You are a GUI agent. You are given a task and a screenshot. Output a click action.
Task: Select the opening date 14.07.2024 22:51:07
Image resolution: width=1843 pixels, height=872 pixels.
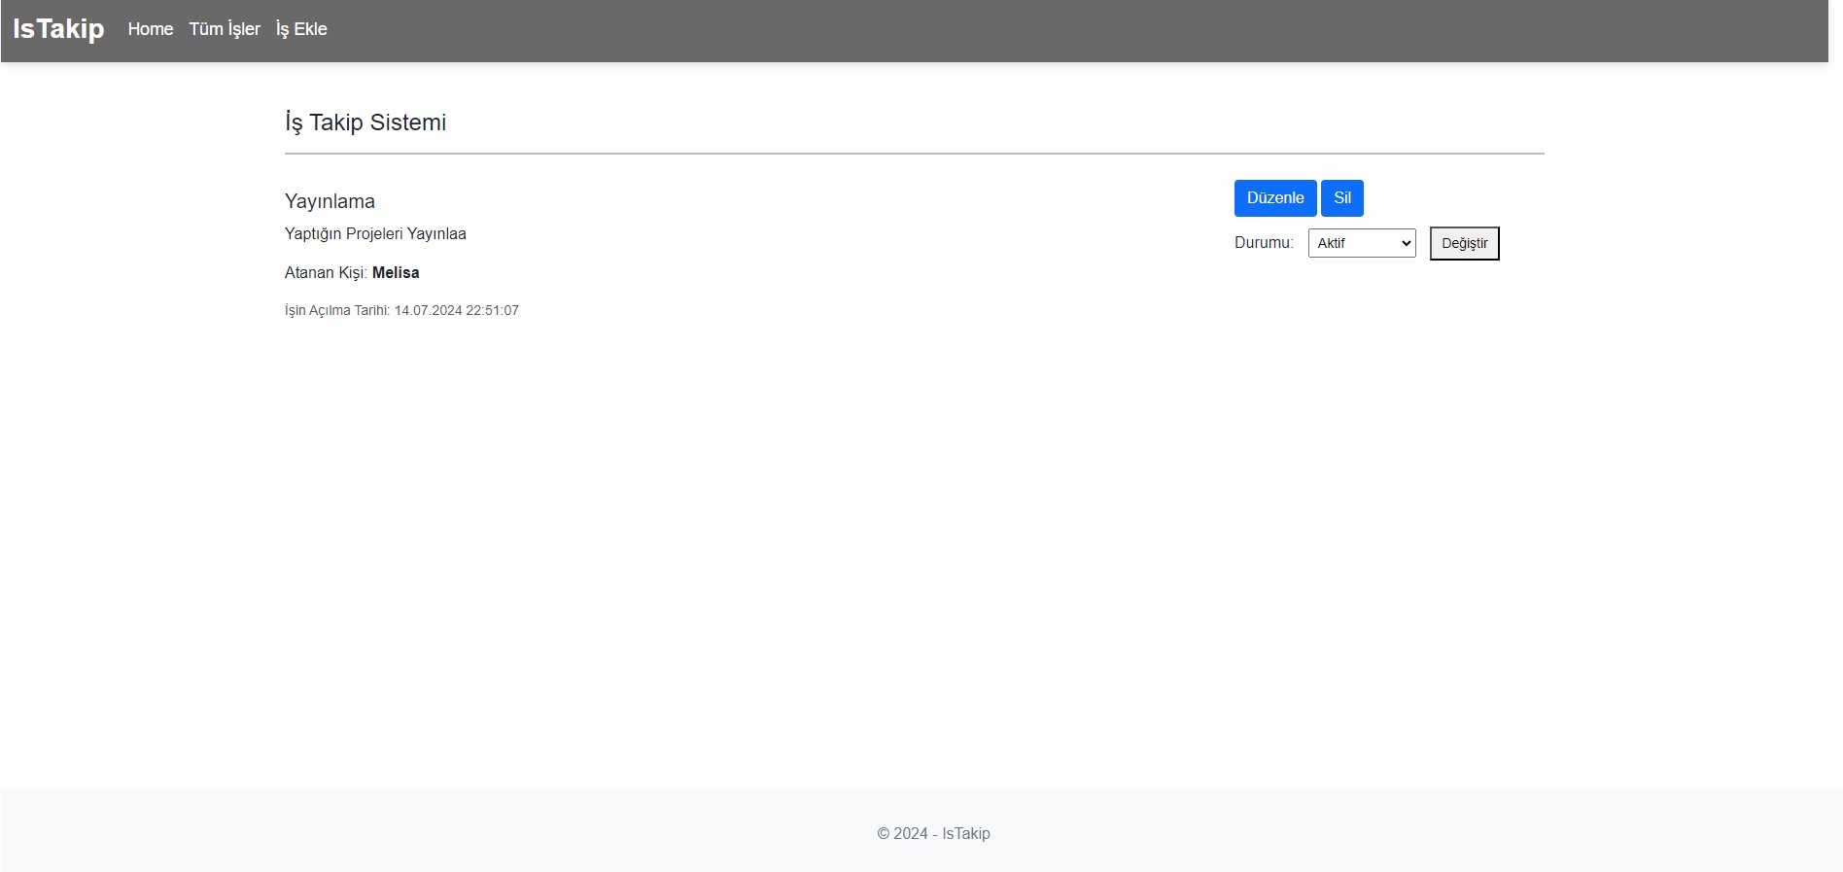457,310
